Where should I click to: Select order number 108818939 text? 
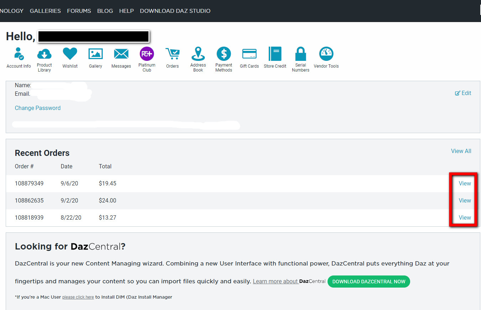pos(29,217)
